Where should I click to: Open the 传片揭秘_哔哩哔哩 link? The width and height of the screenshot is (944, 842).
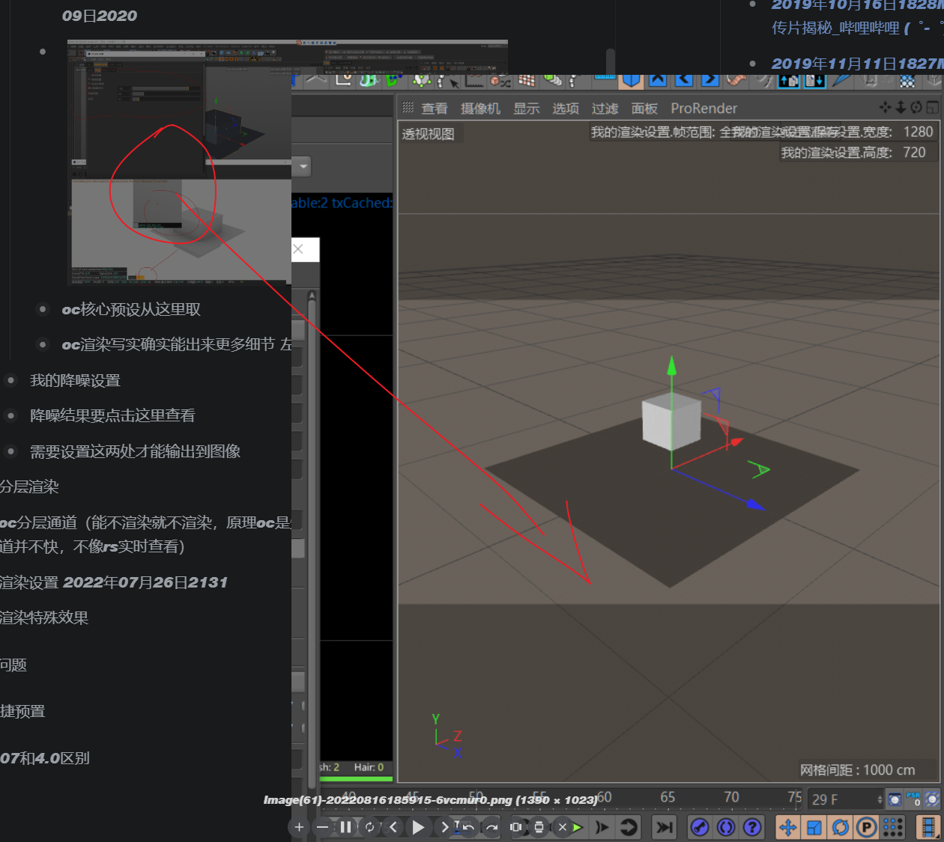point(835,28)
